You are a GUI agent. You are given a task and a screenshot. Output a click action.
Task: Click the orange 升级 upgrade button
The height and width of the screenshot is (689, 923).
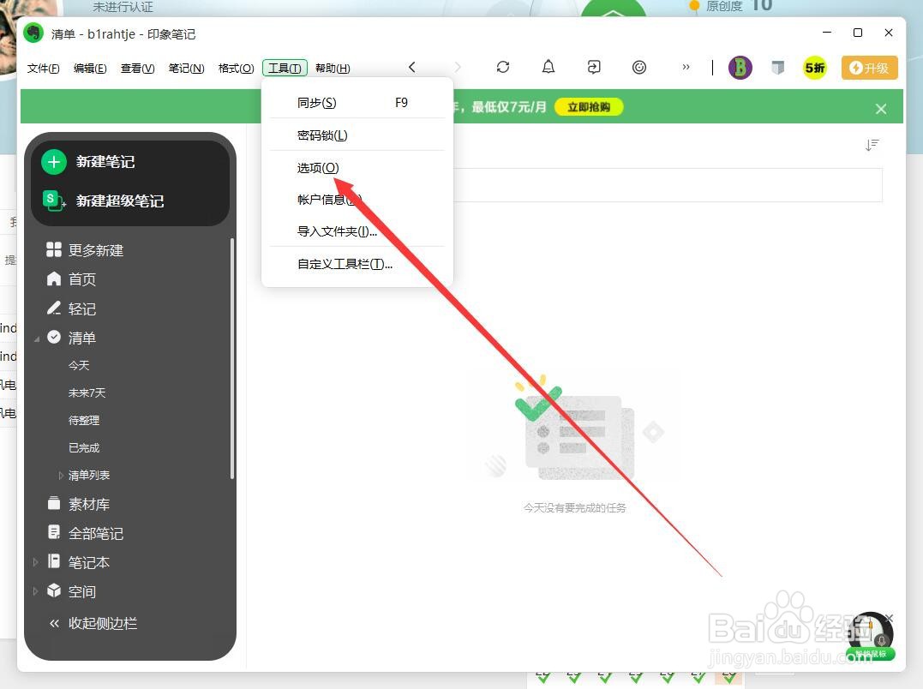(869, 68)
